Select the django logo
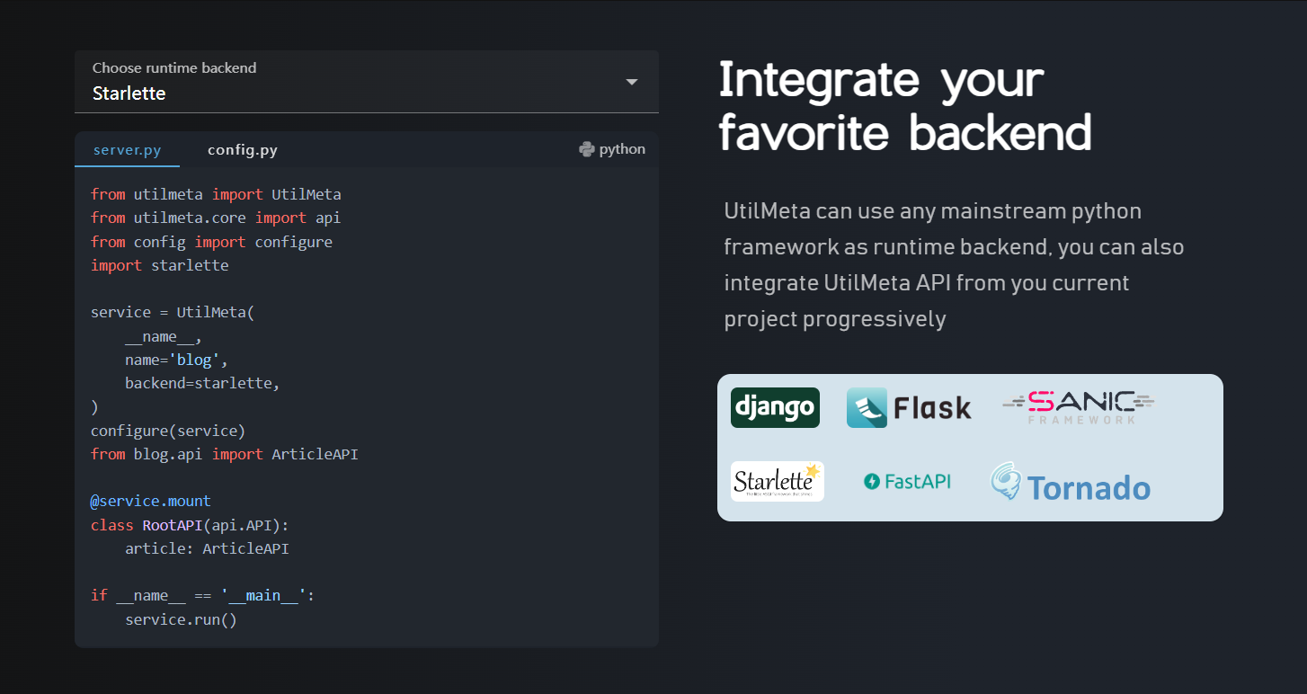The width and height of the screenshot is (1307, 694). [x=775, y=407]
